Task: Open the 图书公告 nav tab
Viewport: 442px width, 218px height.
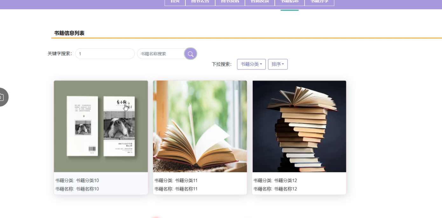Action: coord(200,2)
